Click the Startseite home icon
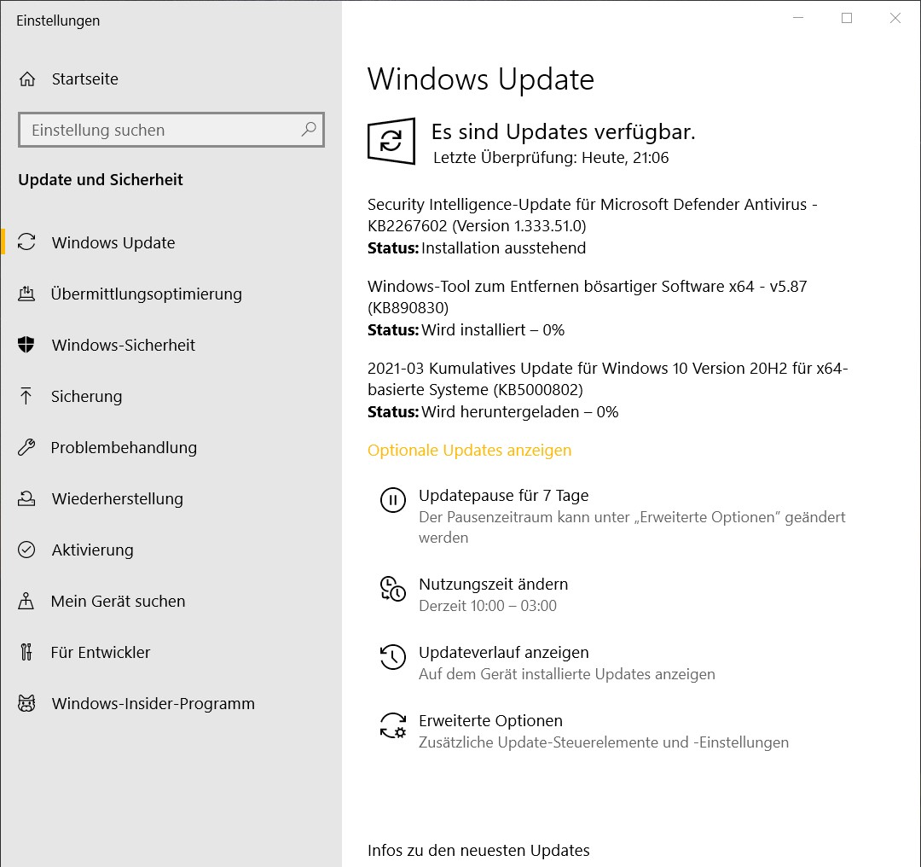The height and width of the screenshot is (867, 921). 27,79
